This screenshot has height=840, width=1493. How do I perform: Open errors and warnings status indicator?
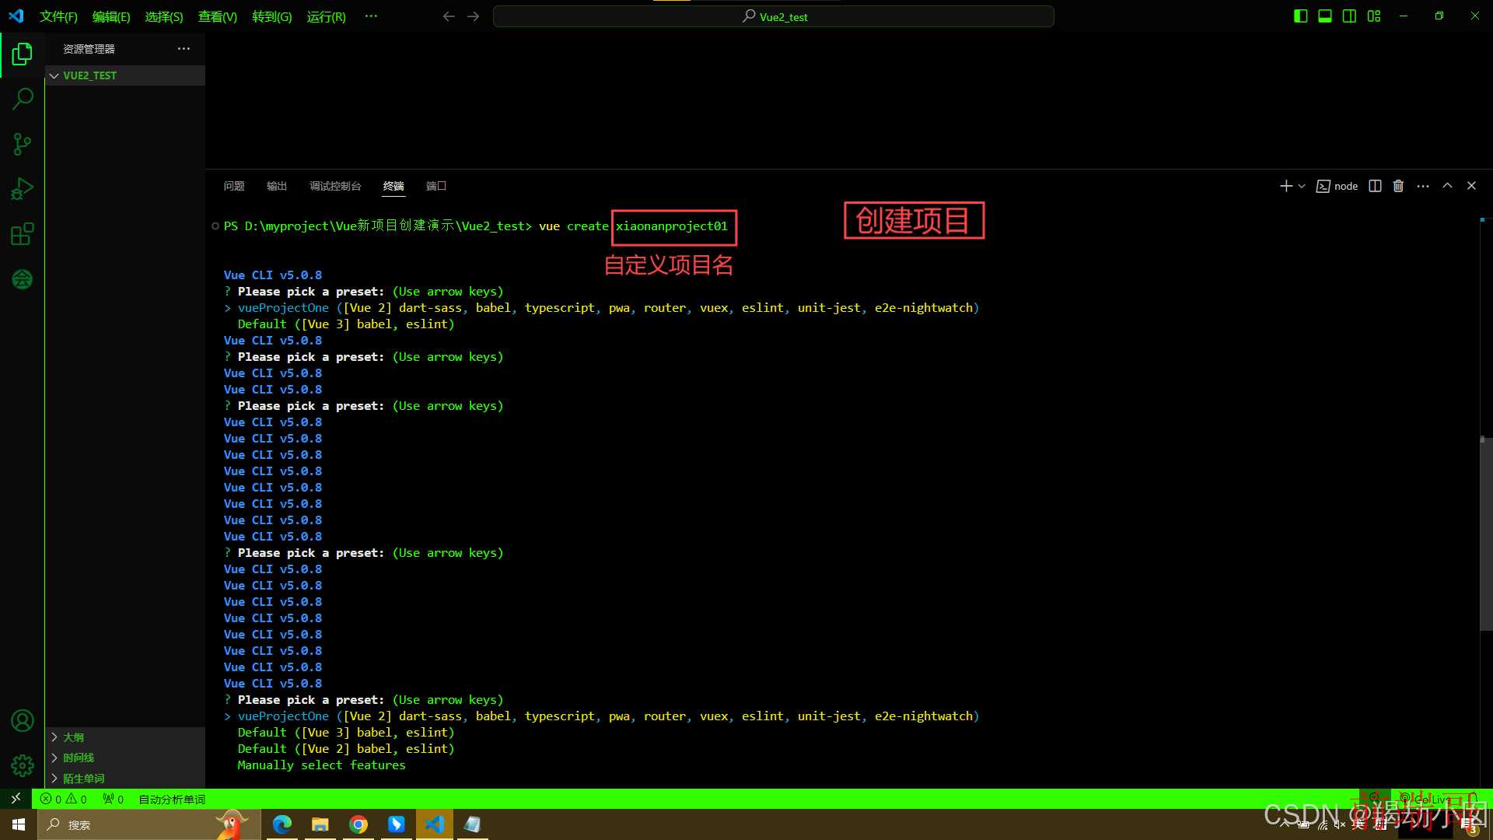pos(64,799)
